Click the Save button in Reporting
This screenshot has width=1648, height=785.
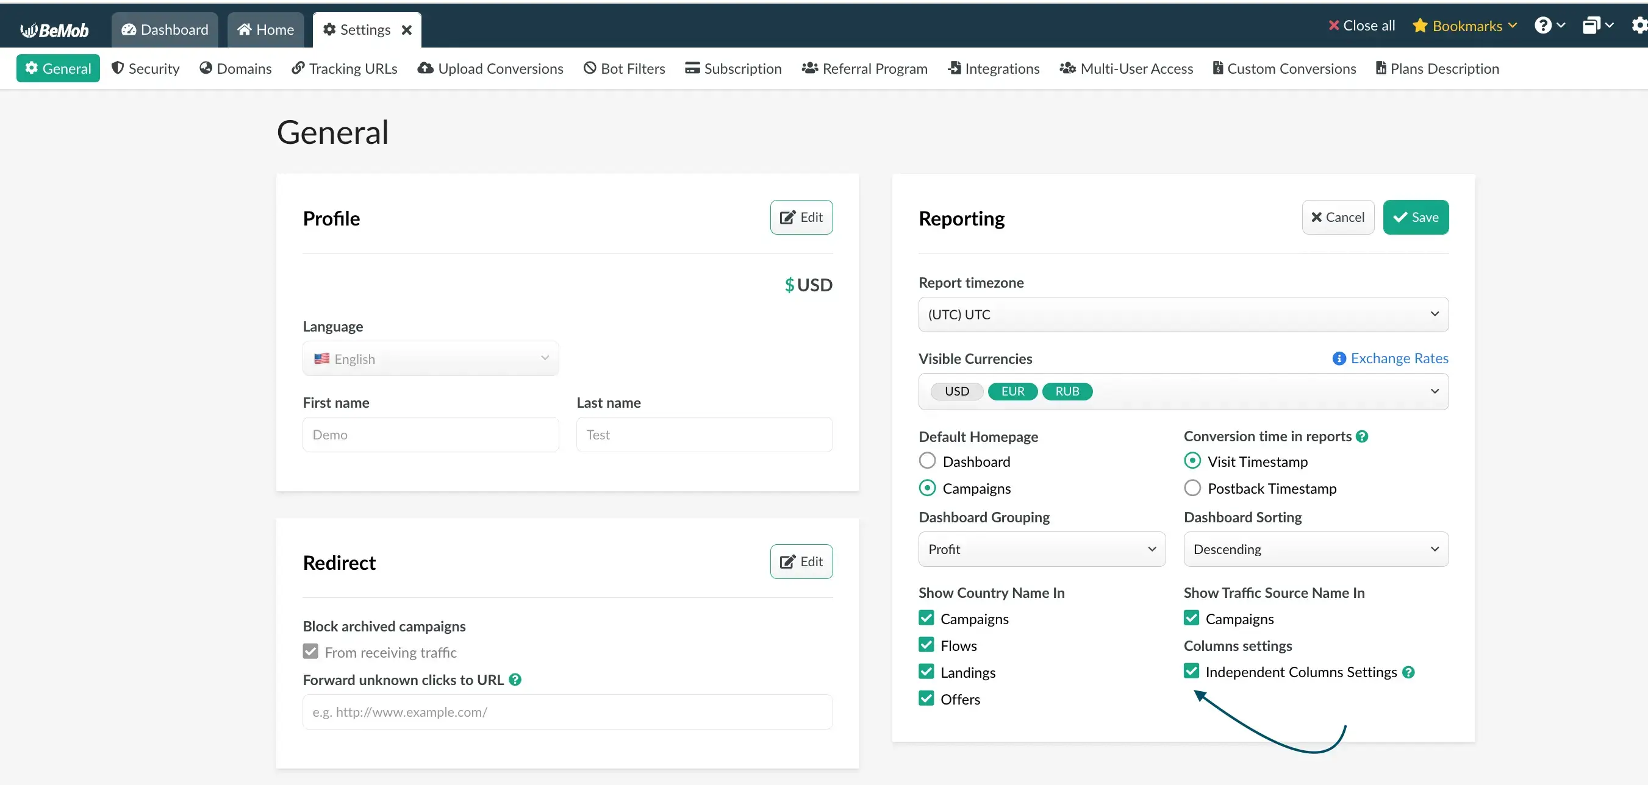tap(1416, 216)
